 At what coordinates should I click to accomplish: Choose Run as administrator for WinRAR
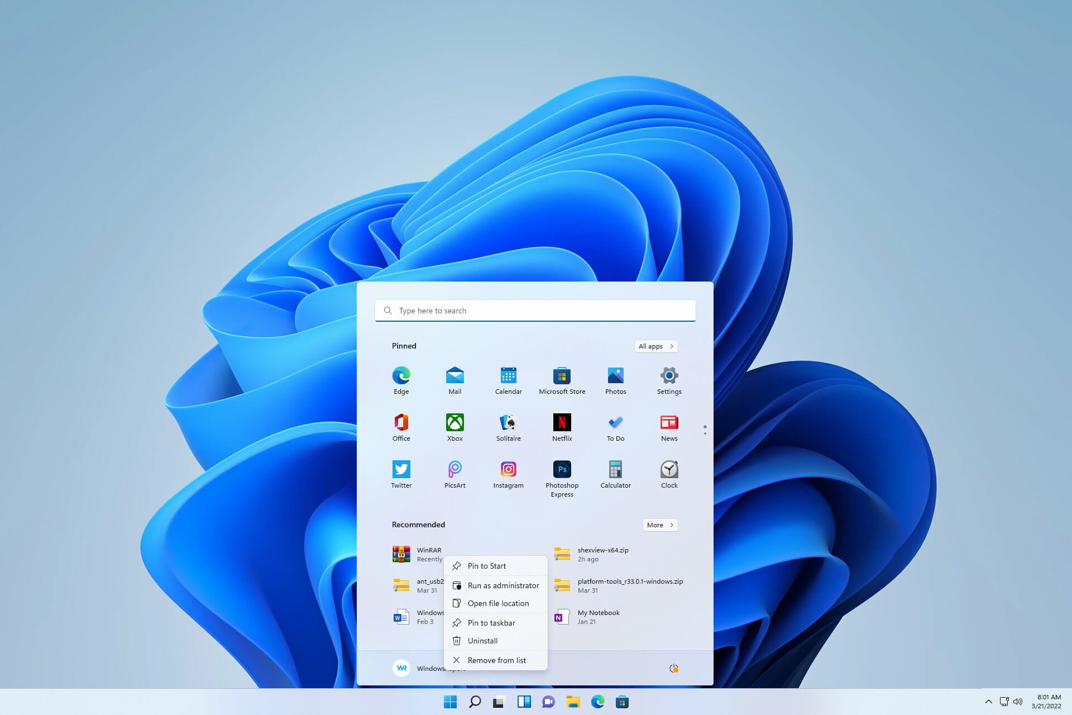coord(503,585)
